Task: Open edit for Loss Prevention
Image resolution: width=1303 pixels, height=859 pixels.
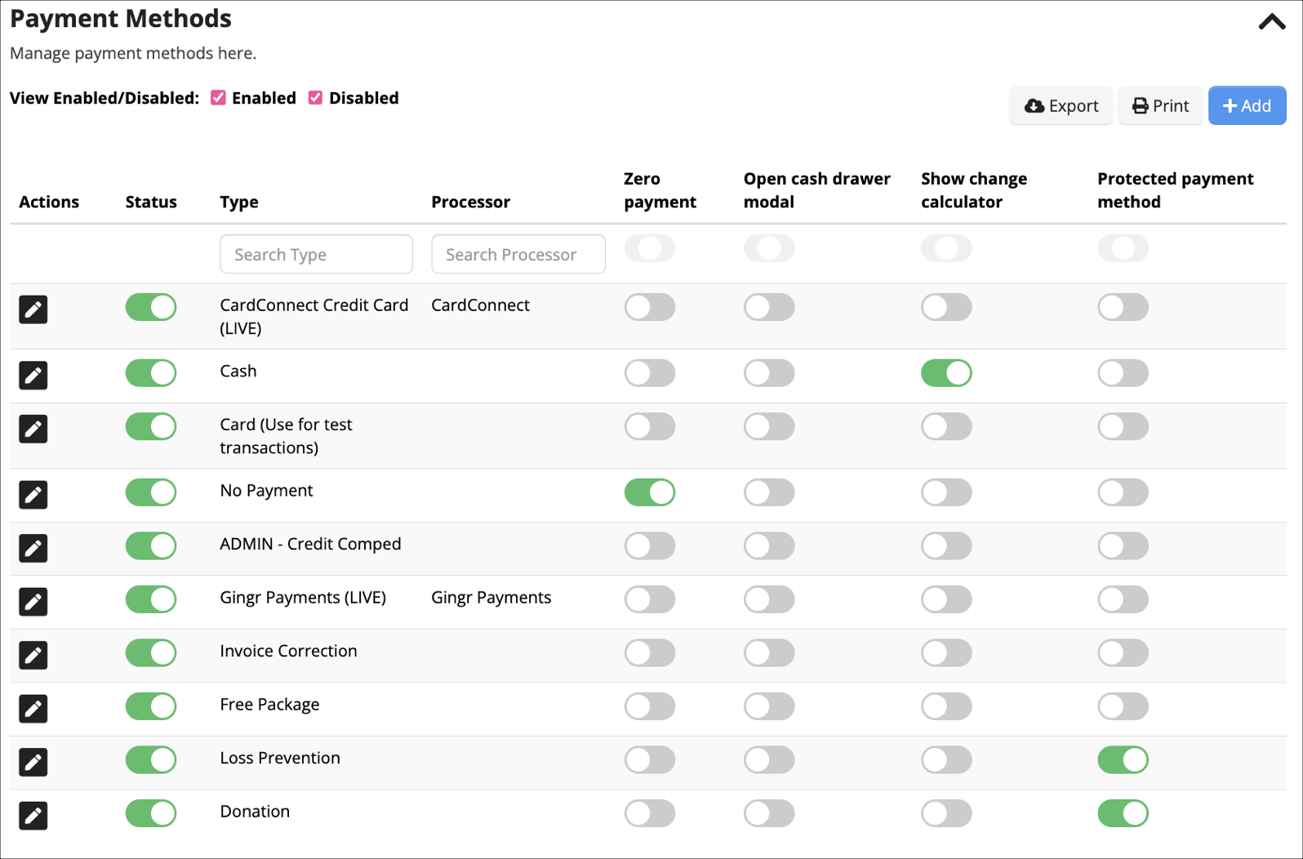Action: (x=33, y=762)
